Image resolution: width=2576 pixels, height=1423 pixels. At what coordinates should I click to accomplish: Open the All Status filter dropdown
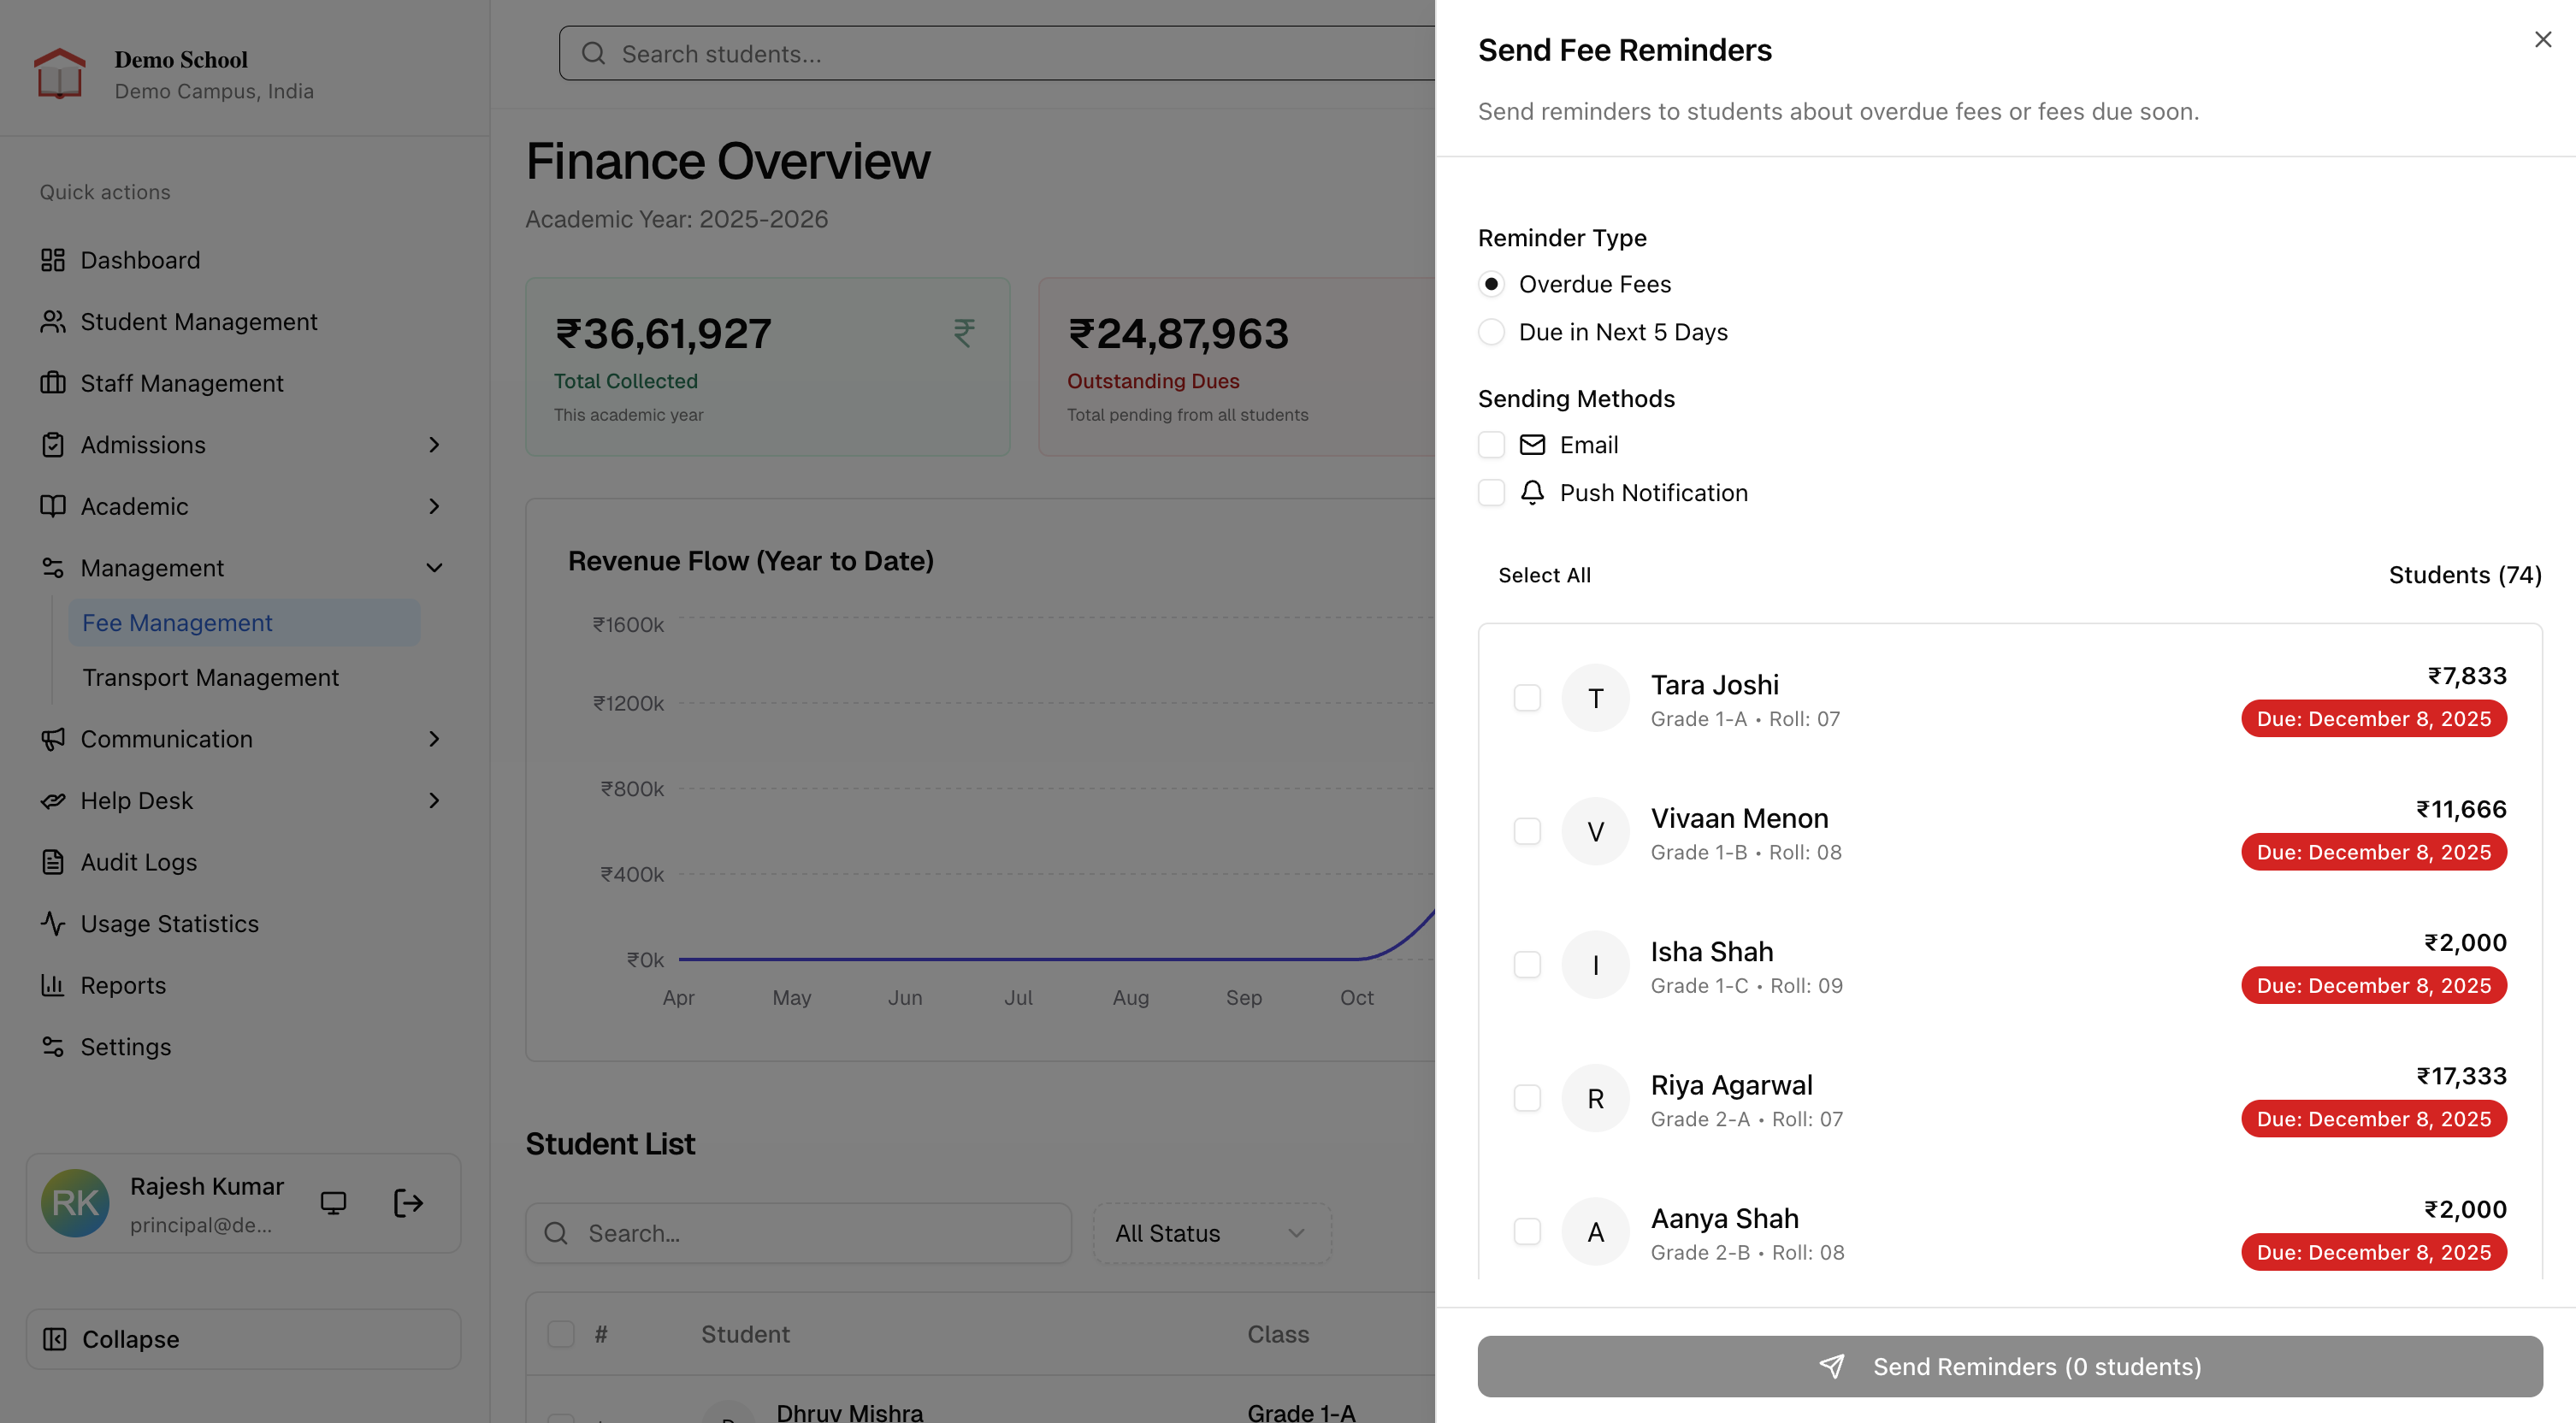(x=1211, y=1233)
